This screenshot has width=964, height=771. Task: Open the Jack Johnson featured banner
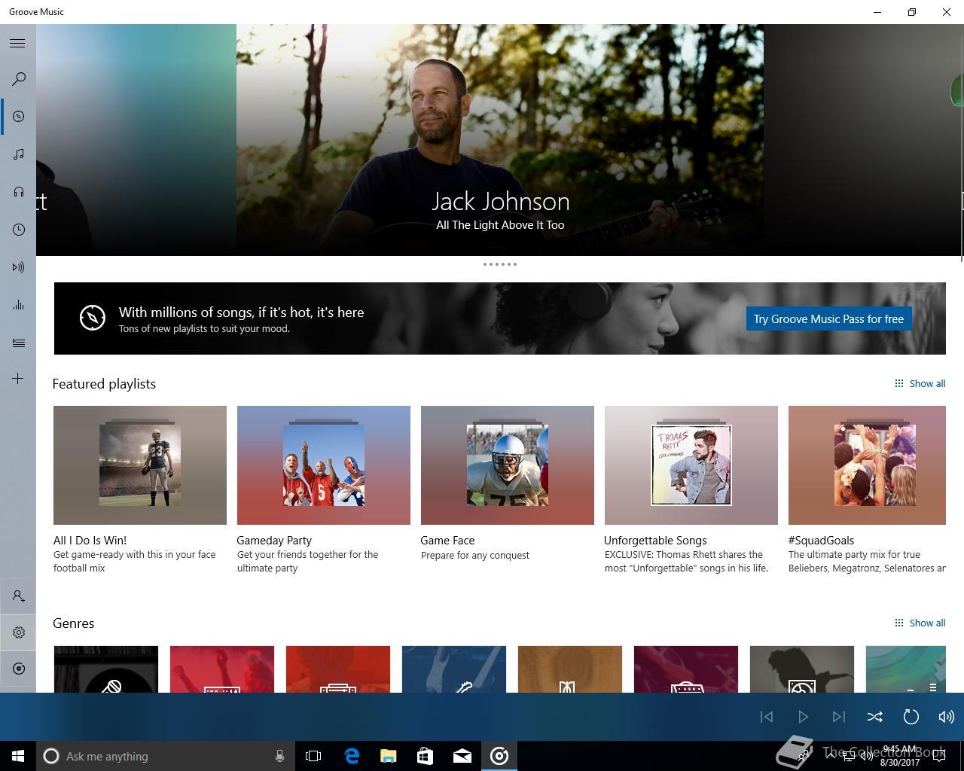point(500,140)
